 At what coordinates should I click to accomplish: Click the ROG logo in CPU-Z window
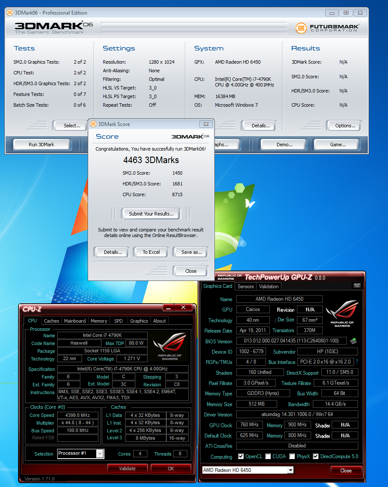tap(170, 346)
